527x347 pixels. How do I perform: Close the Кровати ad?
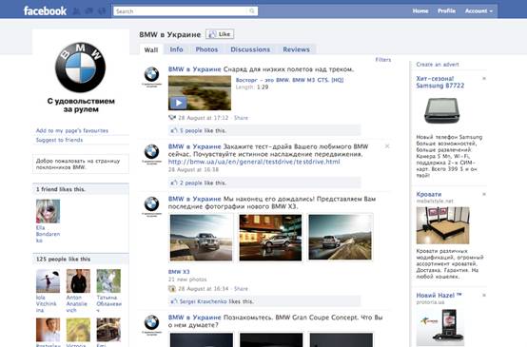484,194
